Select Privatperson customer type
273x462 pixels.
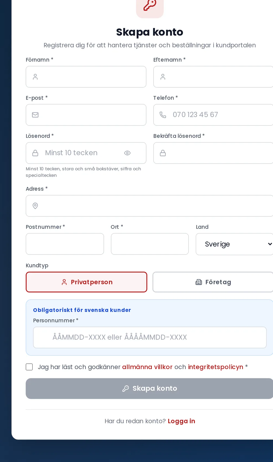[87, 282]
